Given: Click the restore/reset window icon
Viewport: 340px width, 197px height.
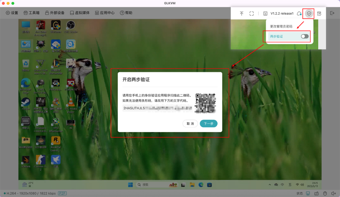Looking at the screenshot, I should tap(319, 14).
